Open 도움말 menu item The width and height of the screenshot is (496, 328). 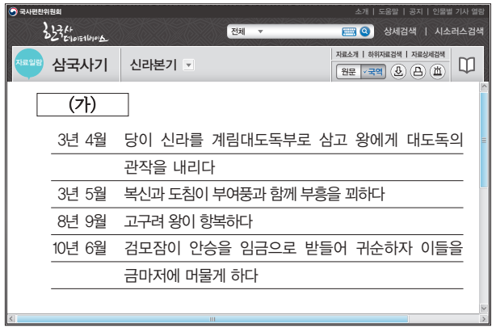tap(389, 11)
